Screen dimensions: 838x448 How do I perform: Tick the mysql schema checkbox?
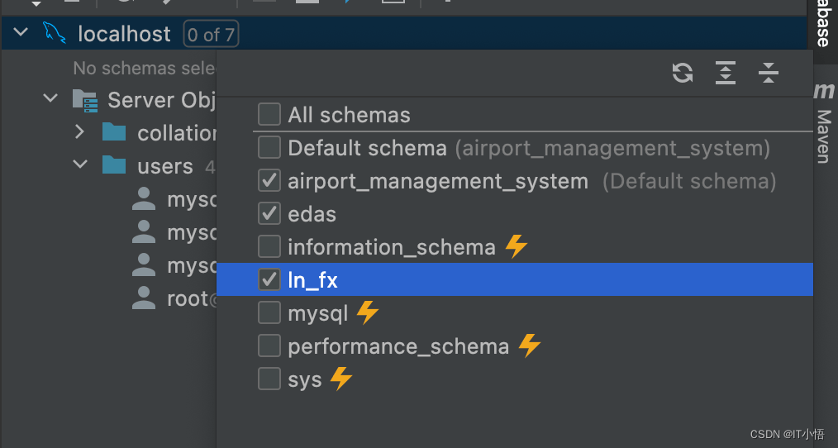[269, 312]
